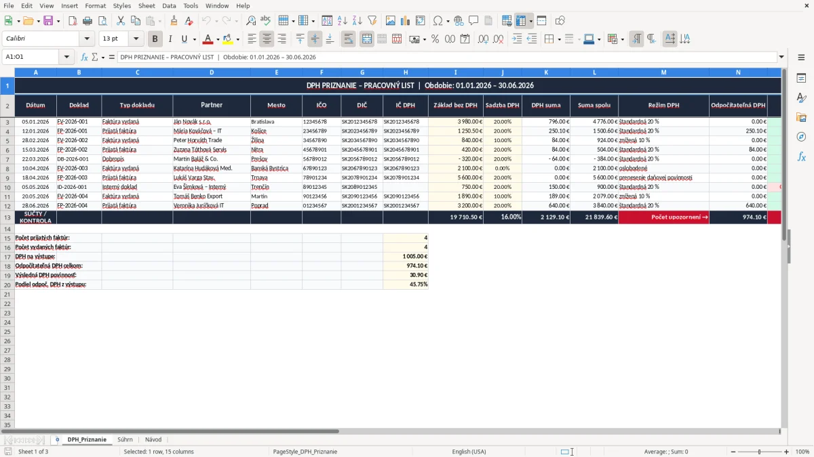Viewport: 814px width, 457px height.
Task: Open sidebar Properties panel icon
Action: pyautogui.click(x=801, y=78)
